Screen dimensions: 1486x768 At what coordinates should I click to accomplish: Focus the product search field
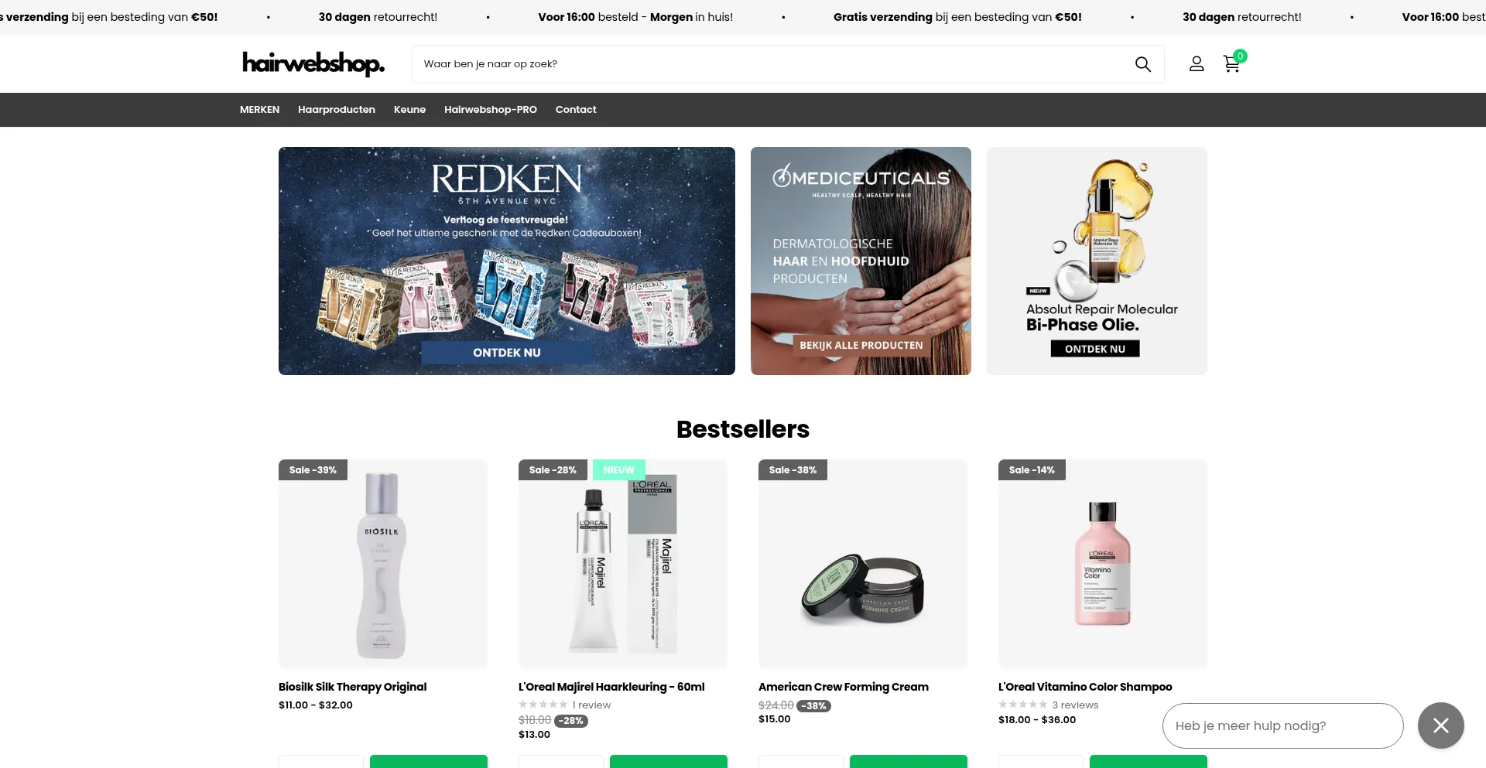[774, 64]
